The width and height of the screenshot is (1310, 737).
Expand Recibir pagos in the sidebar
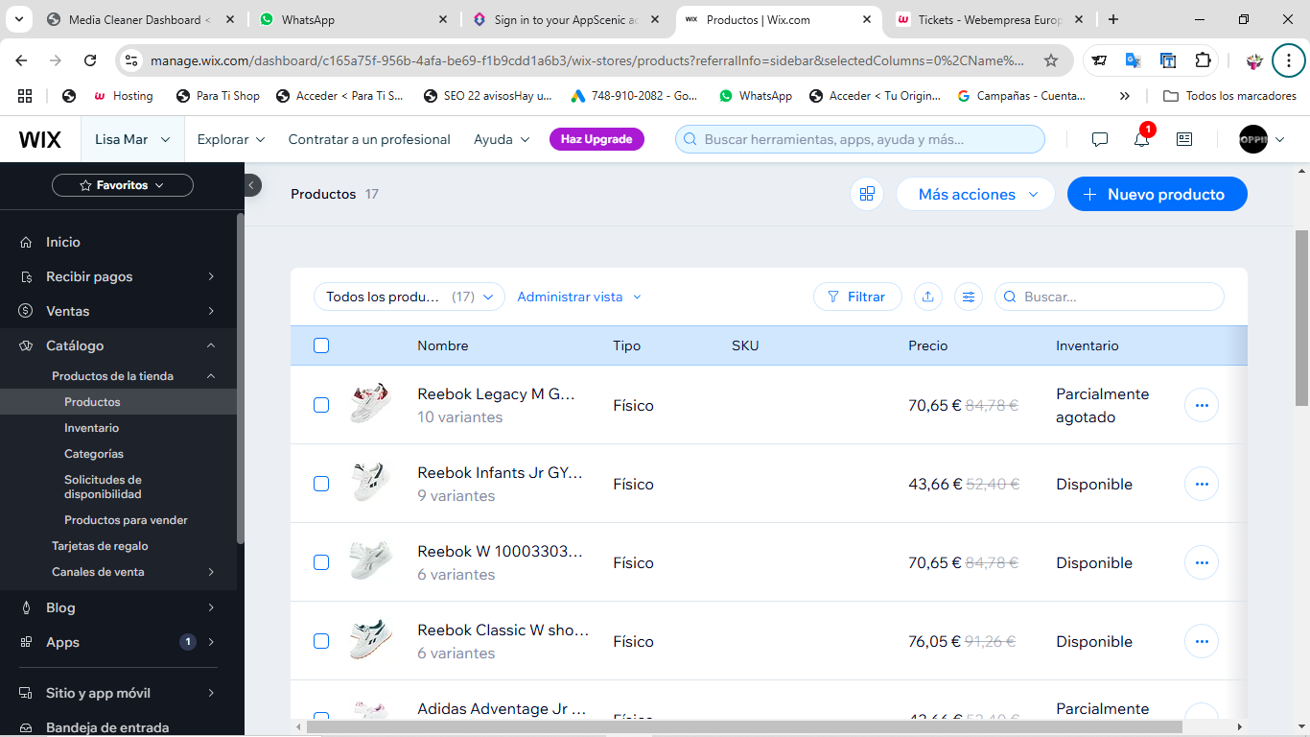coord(119,276)
